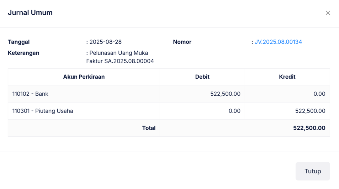Click the Keterangan label
339x189 pixels.
click(23, 53)
